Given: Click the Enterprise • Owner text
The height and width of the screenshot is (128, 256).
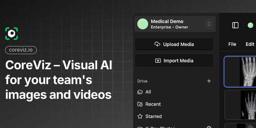Looking at the screenshot, I should 170,27.
